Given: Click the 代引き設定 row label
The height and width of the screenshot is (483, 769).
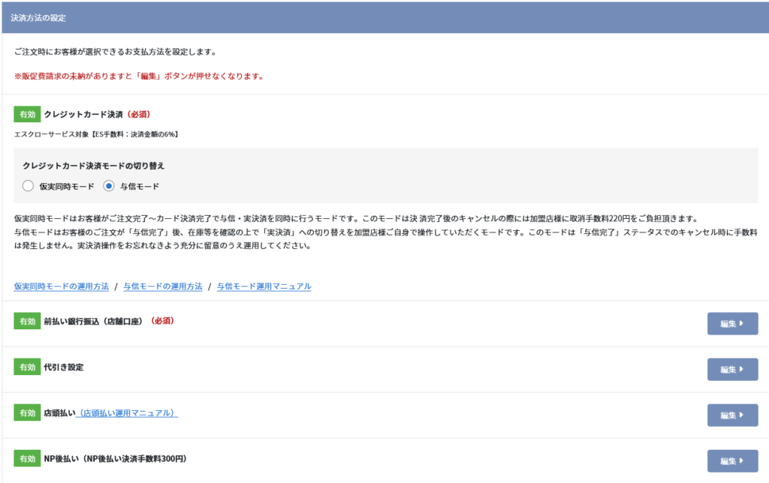Looking at the screenshot, I should click(x=64, y=367).
